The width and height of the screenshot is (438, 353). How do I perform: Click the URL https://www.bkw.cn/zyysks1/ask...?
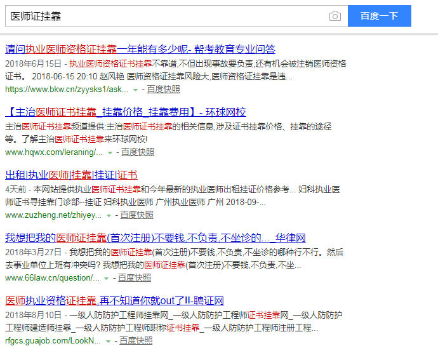[x=67, y=90]
